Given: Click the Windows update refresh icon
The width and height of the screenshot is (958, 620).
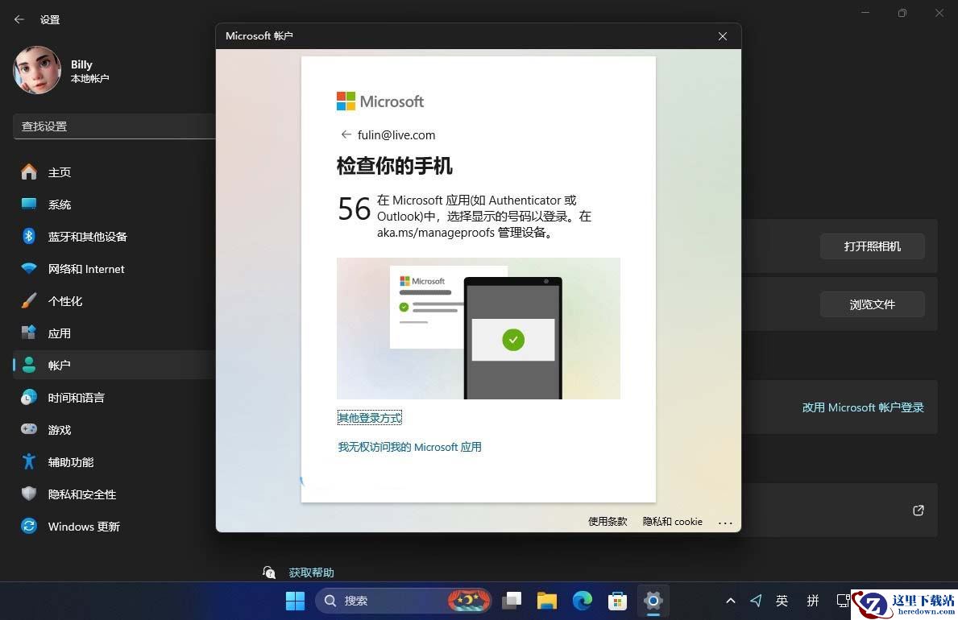Looking at the screenshot, I should (29, 526).
